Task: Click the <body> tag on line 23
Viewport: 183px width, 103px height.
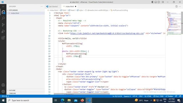Action: 59,69
